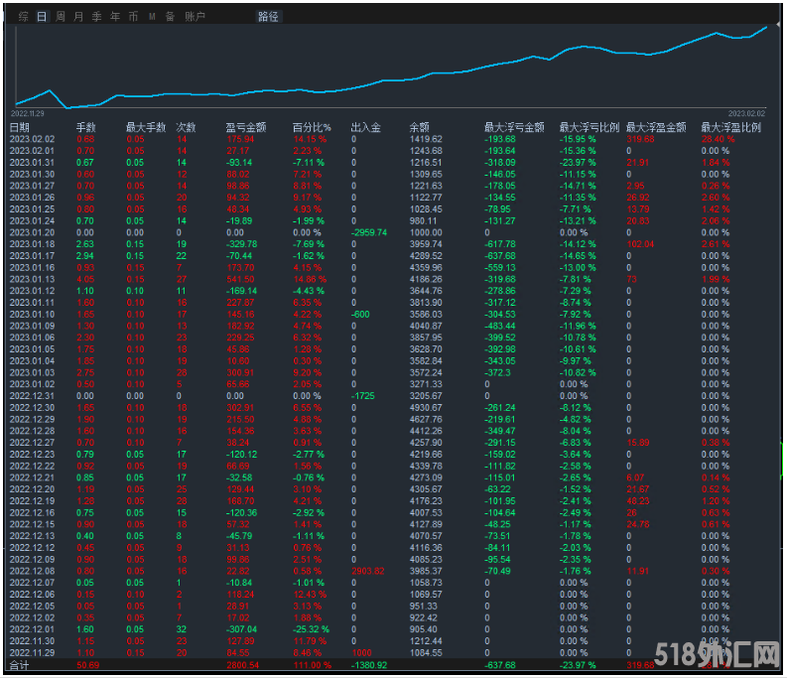The width and height of the screenshot is (787, 678).
Task: Sort by the 最大手数 column header
Action: pos(146,128)
